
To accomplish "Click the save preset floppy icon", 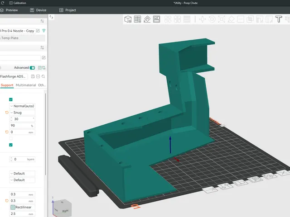I will pos(33,76).
